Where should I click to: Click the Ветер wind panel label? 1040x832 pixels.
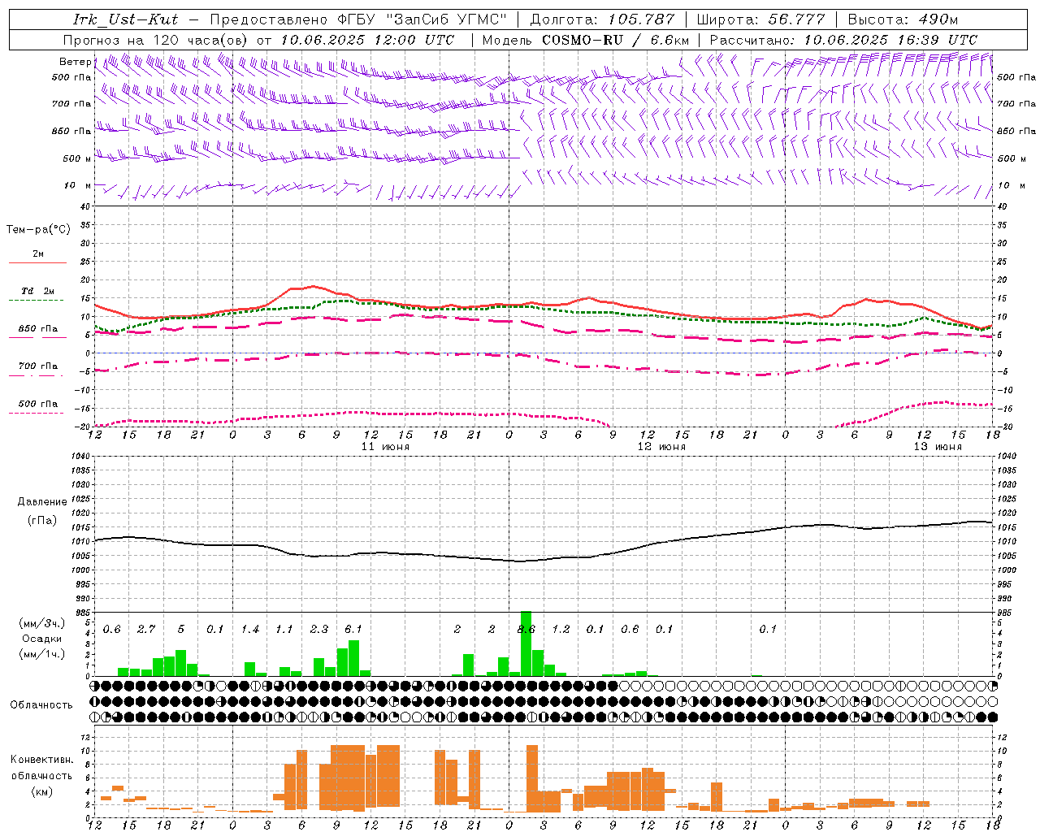[x=75, y=62]
